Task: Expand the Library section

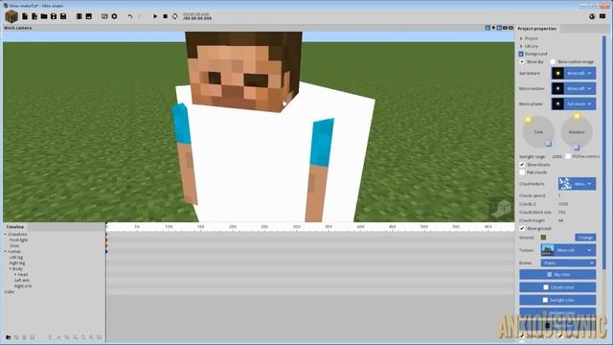Action: tap(521, 46)
